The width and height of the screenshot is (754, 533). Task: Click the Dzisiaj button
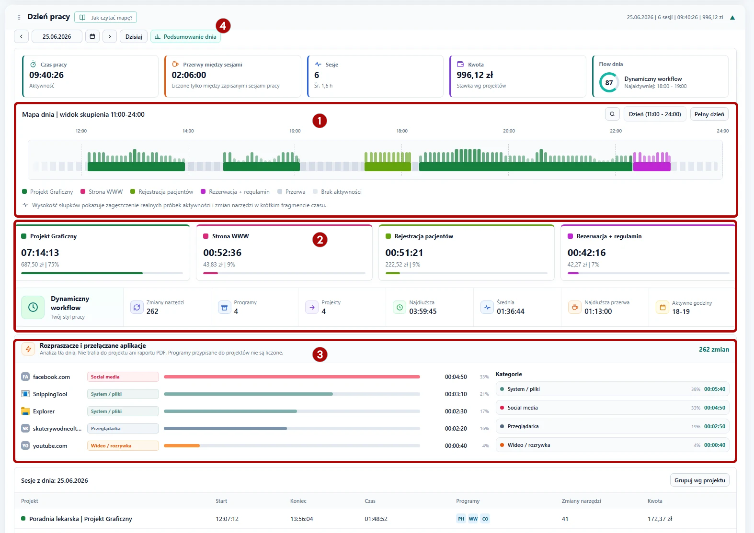pos(134,36)
